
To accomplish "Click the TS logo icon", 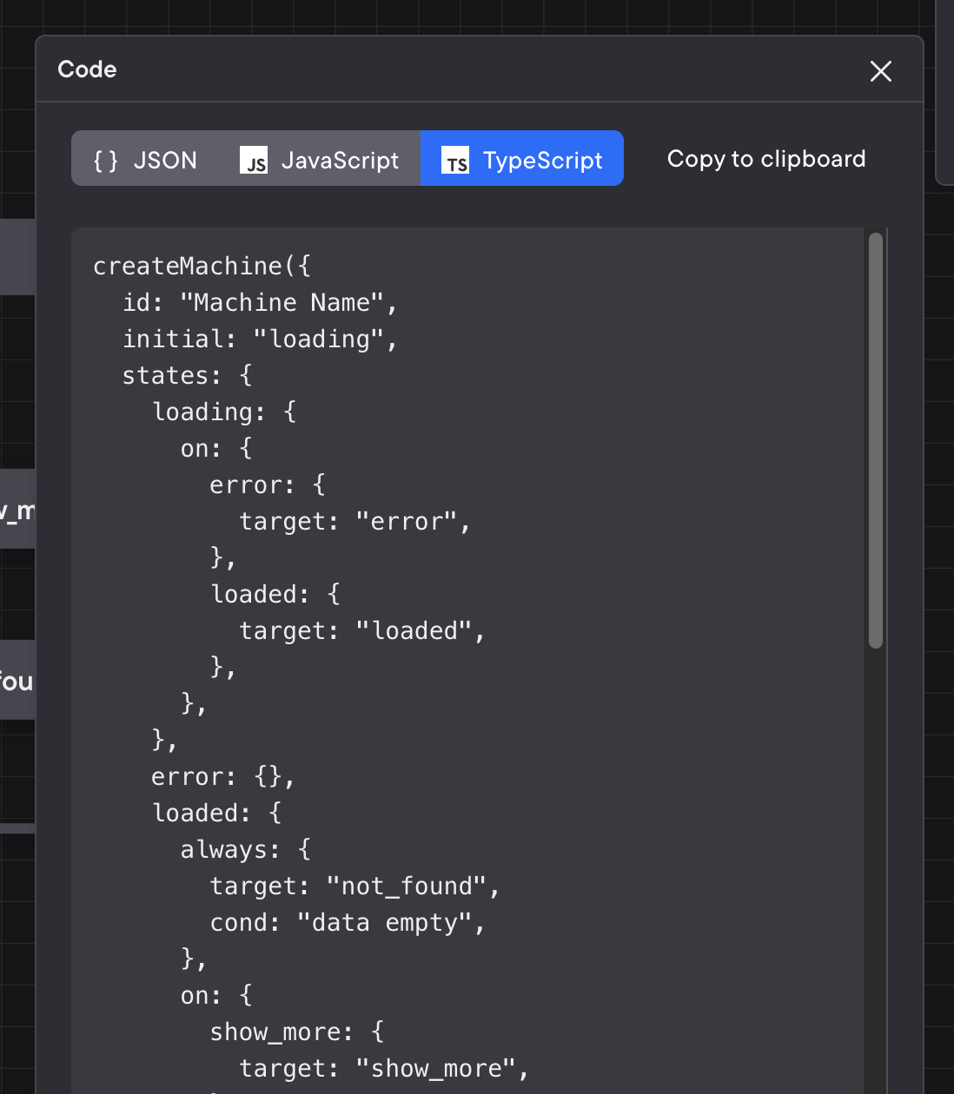I will (x=456, y=161).
